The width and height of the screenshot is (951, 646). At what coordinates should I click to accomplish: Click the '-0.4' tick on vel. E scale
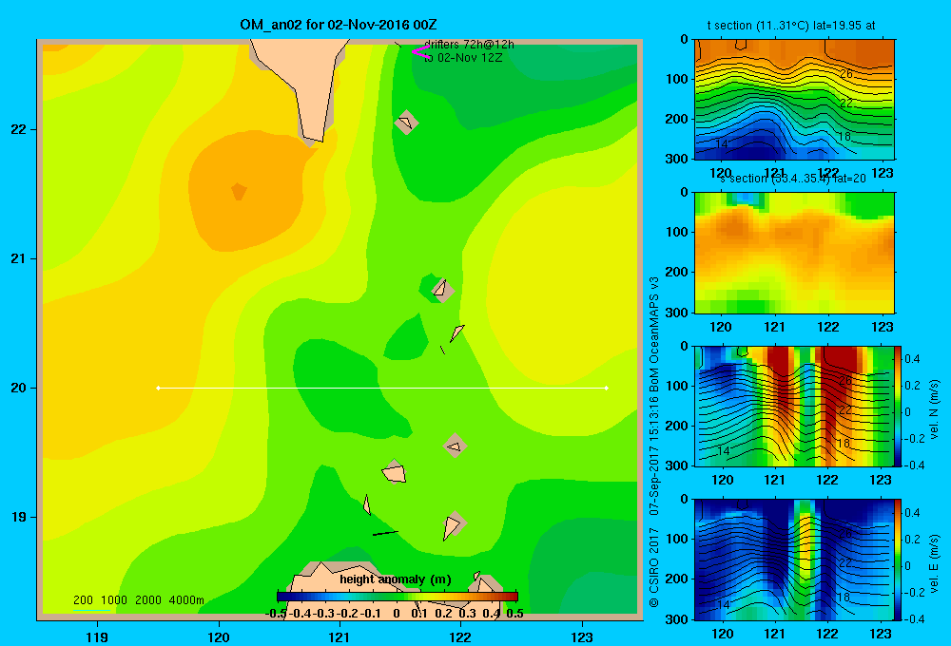(914, 618)
